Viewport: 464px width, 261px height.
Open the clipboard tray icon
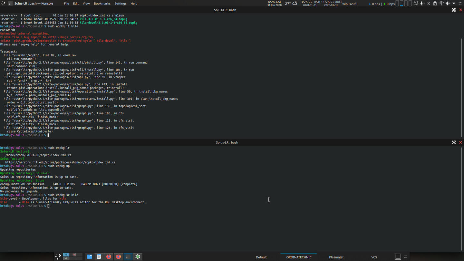435,4
